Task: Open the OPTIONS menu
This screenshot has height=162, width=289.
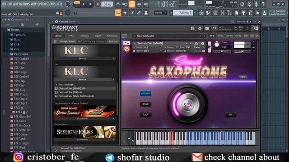Action: [x=42, y=4]
